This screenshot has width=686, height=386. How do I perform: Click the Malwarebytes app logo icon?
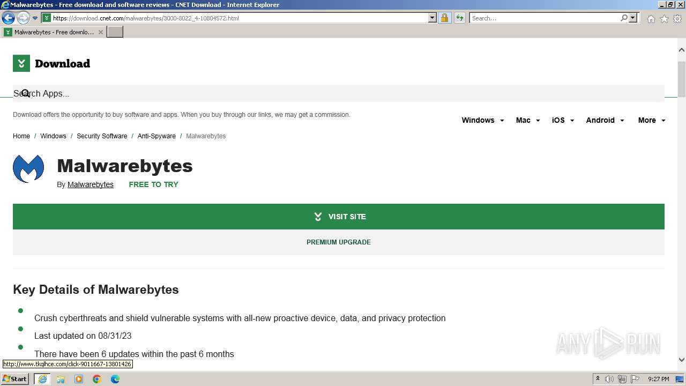28,169
